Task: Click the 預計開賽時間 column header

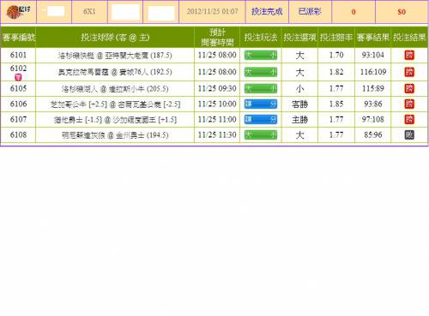Action: point(217,37)
